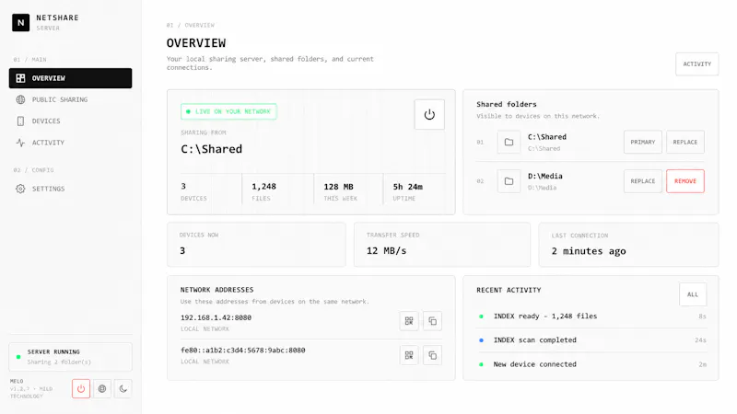
Task: Replace the D:\Media folder
Action: [642, 181]
